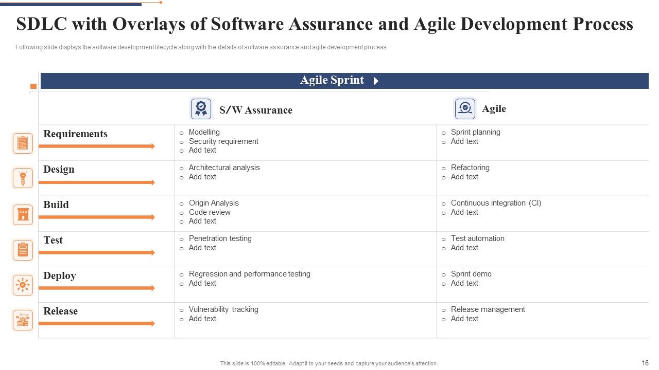Viewport: 659px width, 370px height.
Task: Click the Release management bullet
Action: (x=488, y=309)
